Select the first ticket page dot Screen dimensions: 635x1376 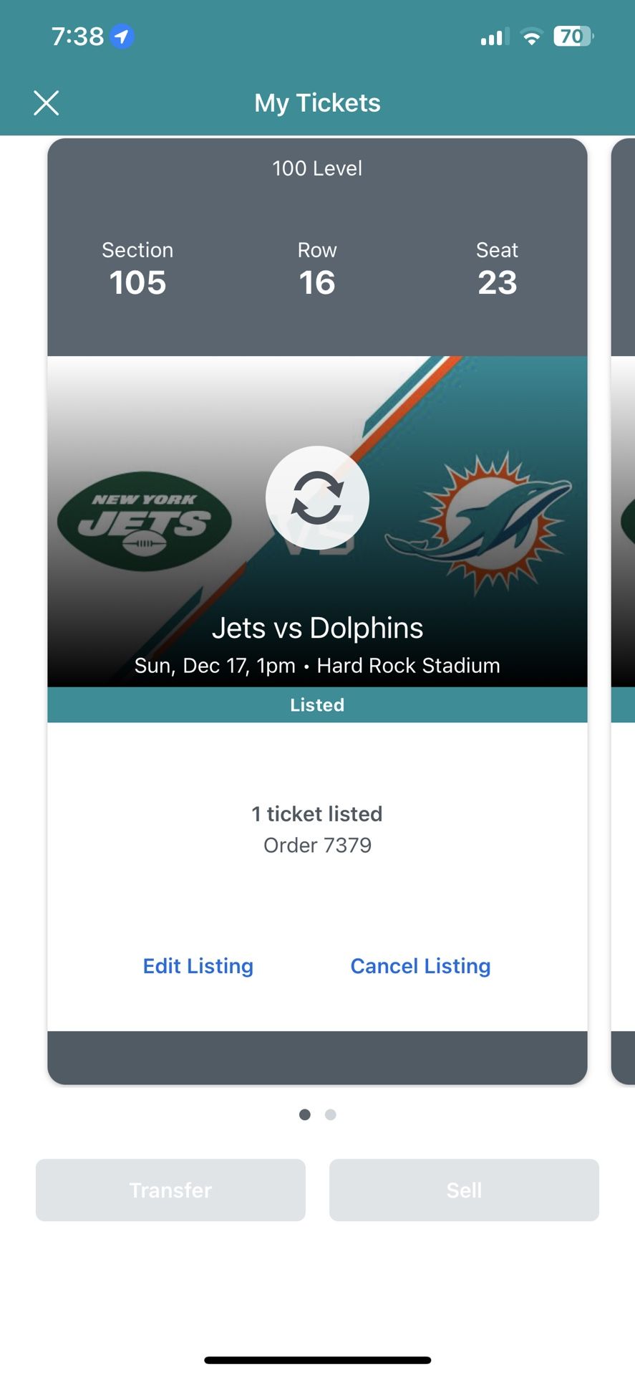pos(305,1114)
